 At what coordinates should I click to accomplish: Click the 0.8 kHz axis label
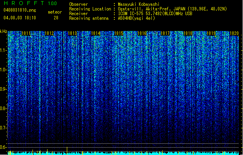coord(3,108)
